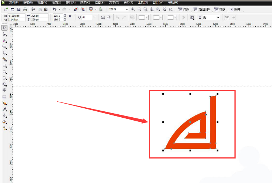This screenshot has width=272, height=183.
Task: Open the third line style dropdown
Action: (175, 17)
